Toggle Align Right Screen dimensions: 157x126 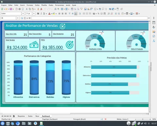(x=65, y=13)
